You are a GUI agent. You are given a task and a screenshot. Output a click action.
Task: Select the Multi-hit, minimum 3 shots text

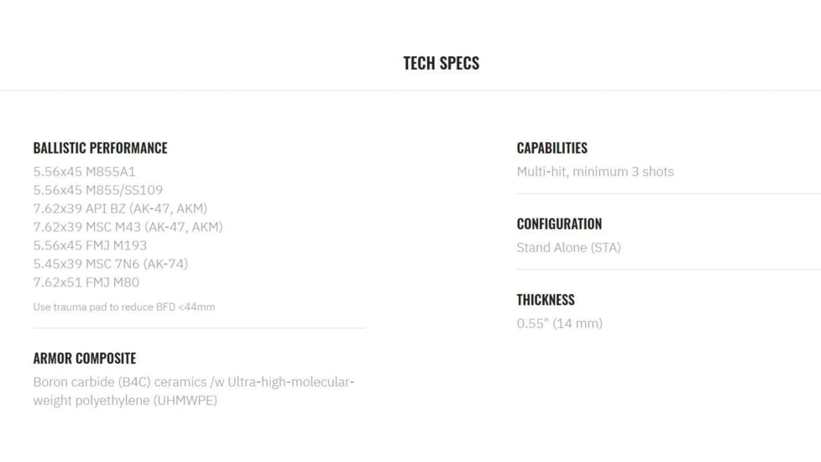595,171
